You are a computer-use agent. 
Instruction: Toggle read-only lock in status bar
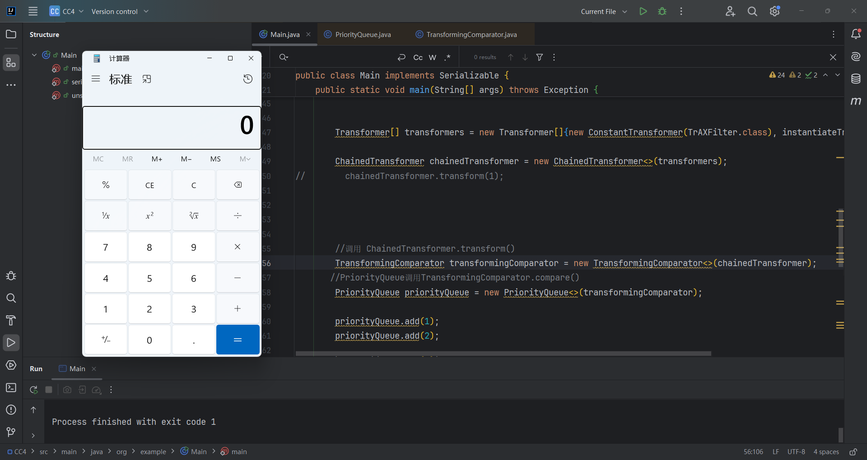tap(853, 451)
